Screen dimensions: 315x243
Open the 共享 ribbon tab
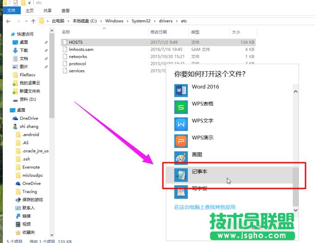point(48,10)
